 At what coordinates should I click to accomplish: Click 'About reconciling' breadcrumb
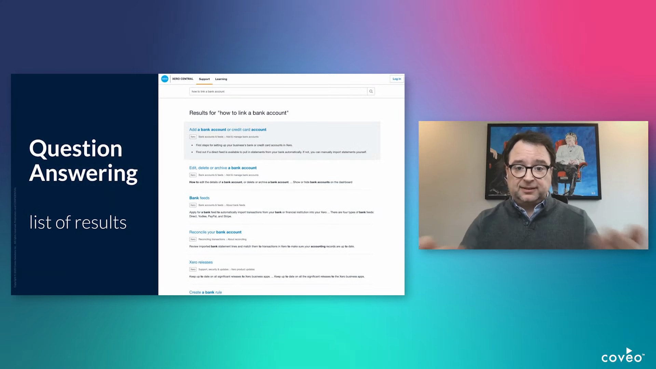(x=237, y=239)
